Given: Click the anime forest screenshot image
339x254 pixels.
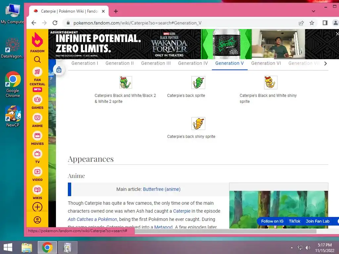Looking at the screenshot, I should [279, 209].
